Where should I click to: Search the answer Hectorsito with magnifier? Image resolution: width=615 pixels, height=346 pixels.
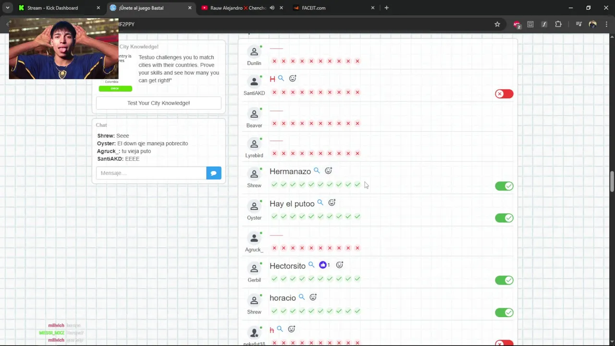tap(311, 265)
